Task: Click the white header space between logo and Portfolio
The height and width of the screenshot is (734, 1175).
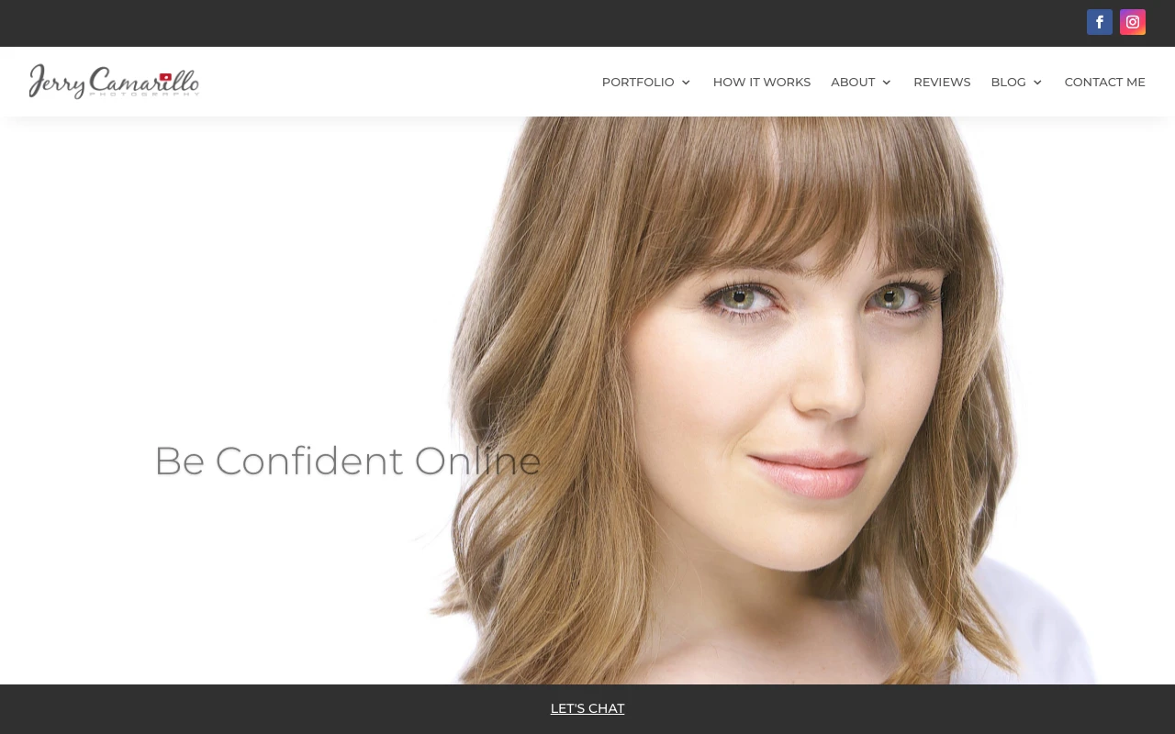Action: (x=395, y=82)
